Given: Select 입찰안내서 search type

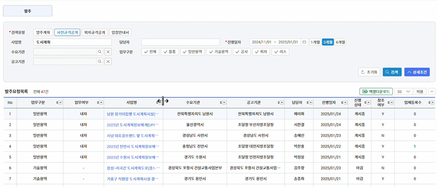Looking at the screenshot, I should pos(120,33).
